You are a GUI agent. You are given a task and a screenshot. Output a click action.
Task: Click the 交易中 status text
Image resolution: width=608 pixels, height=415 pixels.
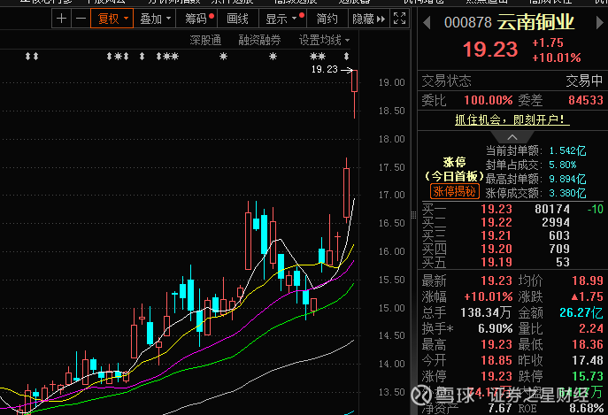[x=584, y=81]
